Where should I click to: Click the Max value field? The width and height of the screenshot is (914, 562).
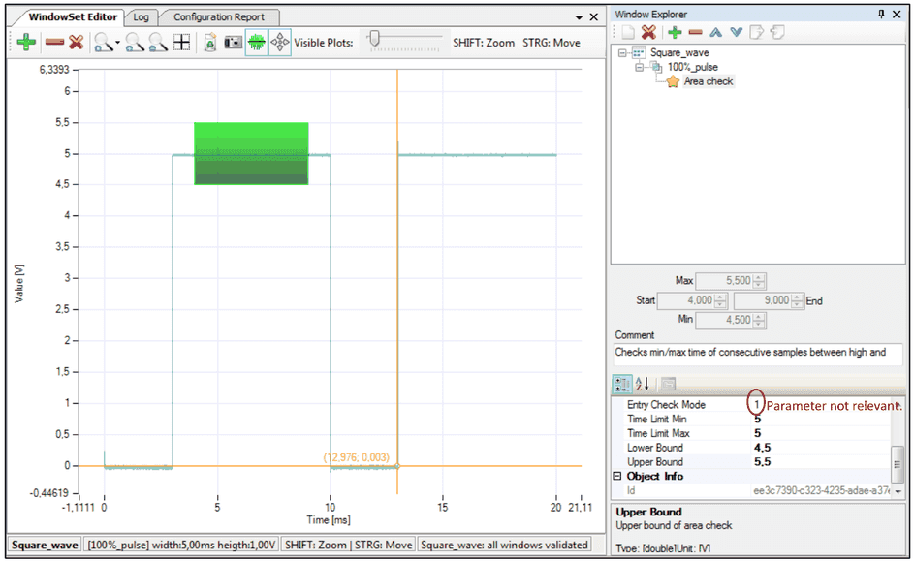click(724, 281)
